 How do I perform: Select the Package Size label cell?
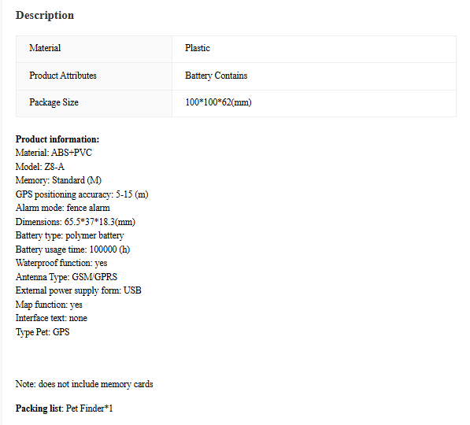(94, 103)
